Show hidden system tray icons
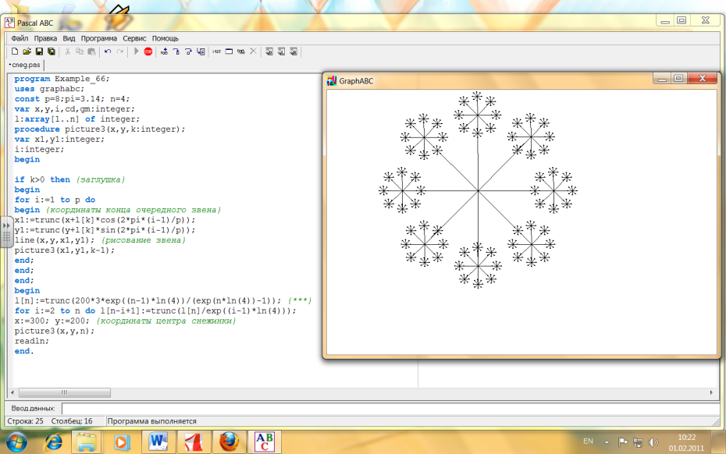 [608, 442]
